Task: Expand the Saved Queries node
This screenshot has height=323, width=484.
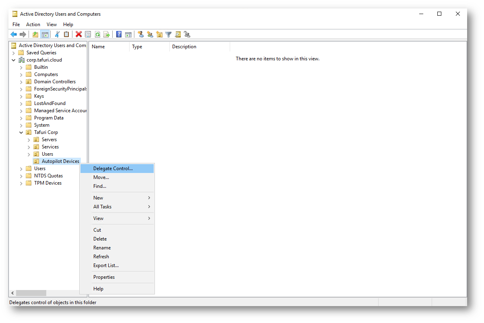Action: point(14,53)
